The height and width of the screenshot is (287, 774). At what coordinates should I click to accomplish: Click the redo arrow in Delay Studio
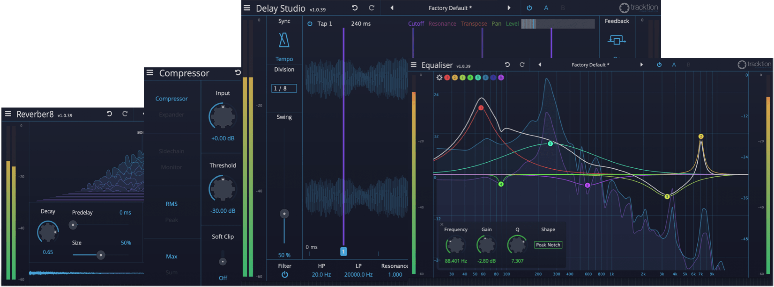tap(372, 8)
